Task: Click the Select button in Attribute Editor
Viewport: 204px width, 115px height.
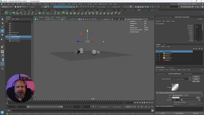Action: [163, 113]
